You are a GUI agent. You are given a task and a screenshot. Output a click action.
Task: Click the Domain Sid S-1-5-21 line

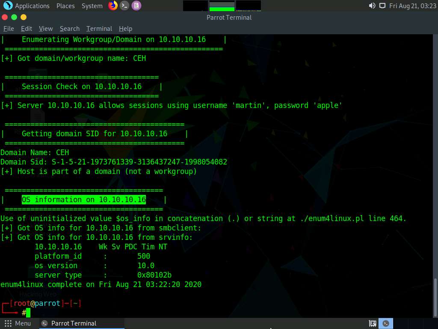(114, 162)
